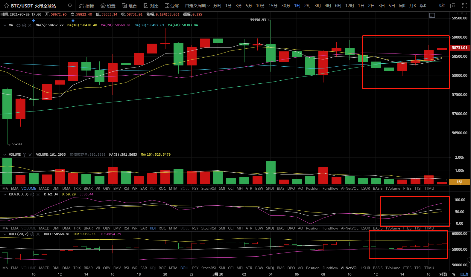
Task: Select the 月K monthly timeframe
Action: point(413,6)
